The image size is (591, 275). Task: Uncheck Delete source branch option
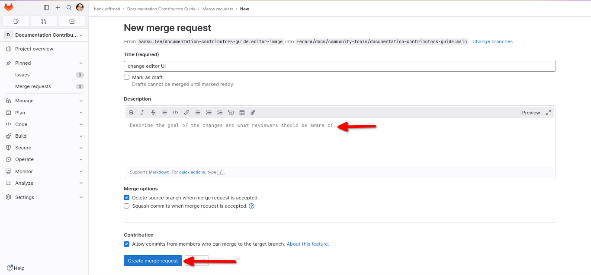pyautogui.click(x=127, y=198)
